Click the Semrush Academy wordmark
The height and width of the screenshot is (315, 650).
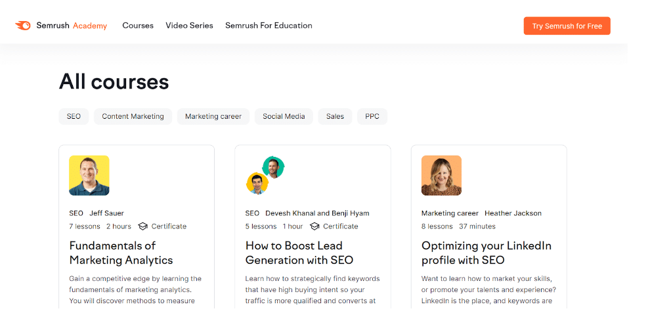tap(72, 26)
